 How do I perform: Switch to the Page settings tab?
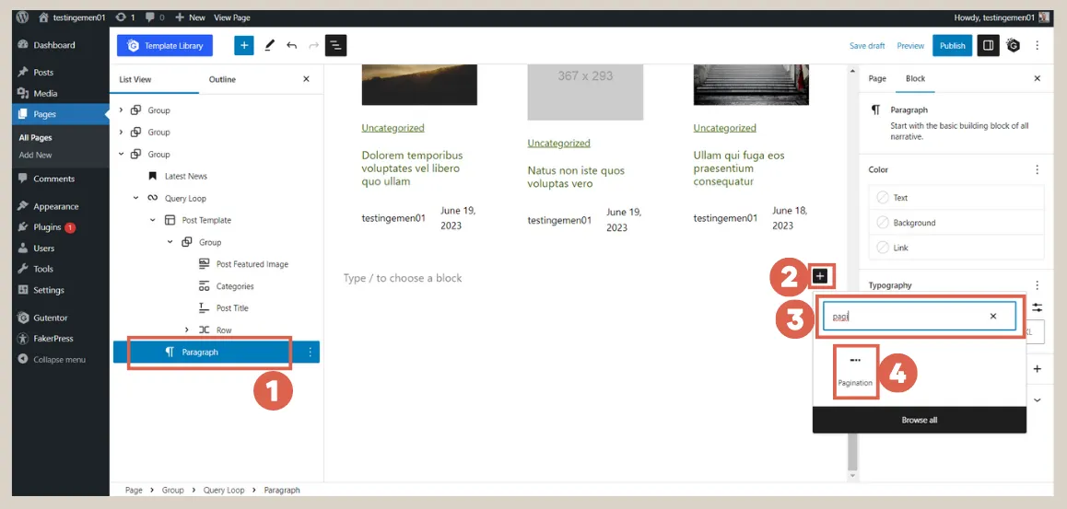(x=877, y=79)
